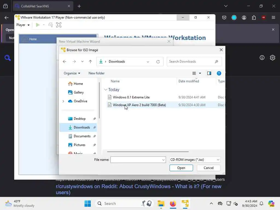Show hidden system tray icons

click(x=211, y=203)
